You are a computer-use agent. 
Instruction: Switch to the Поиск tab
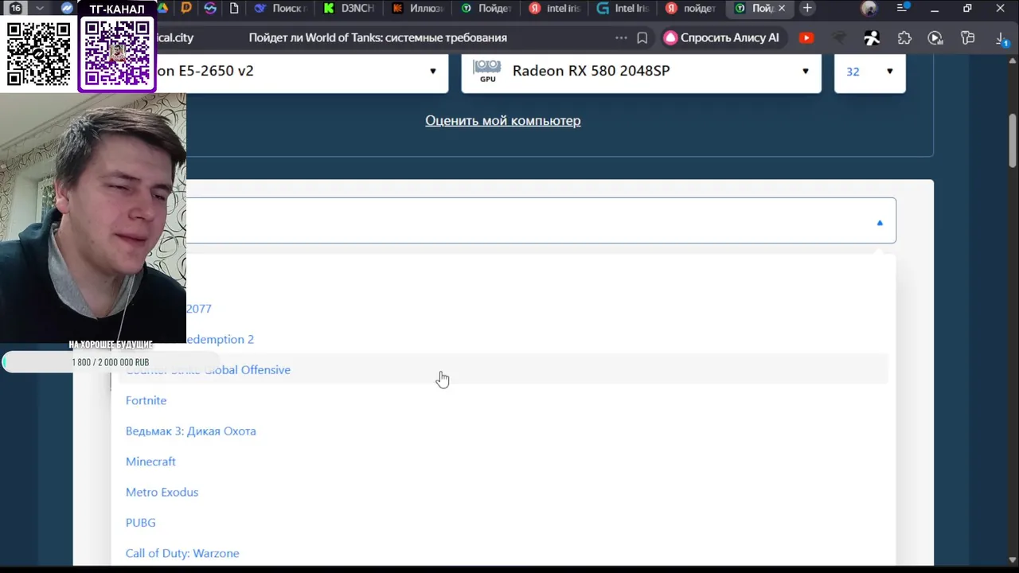point(280,8)
